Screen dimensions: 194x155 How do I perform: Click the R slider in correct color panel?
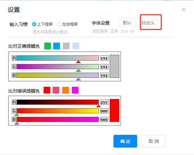click(x=58, y=58)
